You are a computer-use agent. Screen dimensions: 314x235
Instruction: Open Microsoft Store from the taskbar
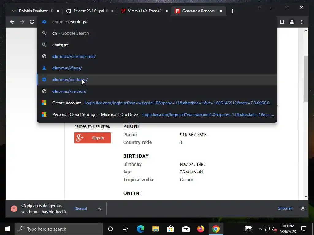[x=170, y=229]
